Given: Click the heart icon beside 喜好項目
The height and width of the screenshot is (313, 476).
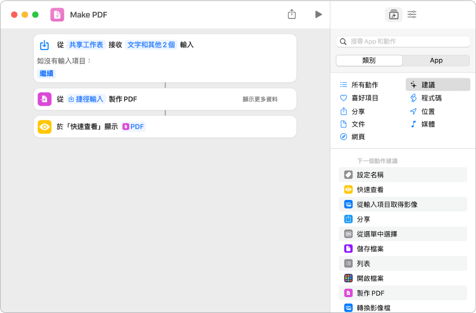Looking at the screenshot, I should (344, 98).
